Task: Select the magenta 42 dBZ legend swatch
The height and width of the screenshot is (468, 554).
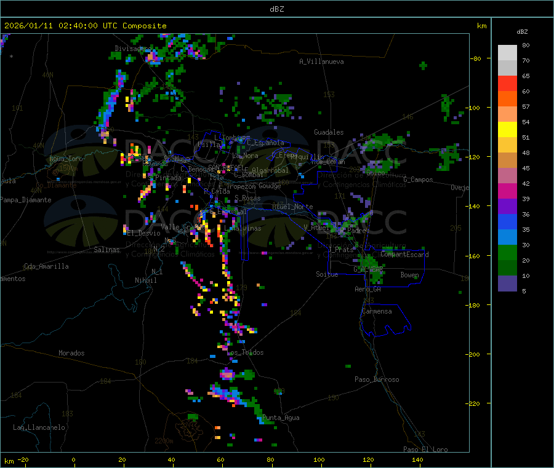Action: [x=507, y=191]
